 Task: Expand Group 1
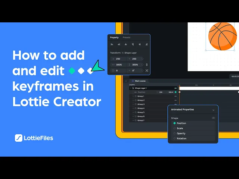tap(133, 96)
